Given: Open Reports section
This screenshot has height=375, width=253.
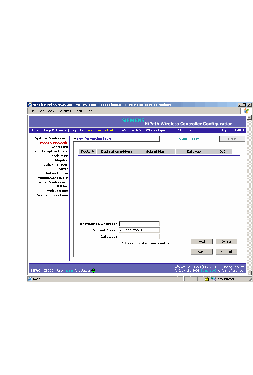Looking at the screenshot, I should (x=77, y=130).
